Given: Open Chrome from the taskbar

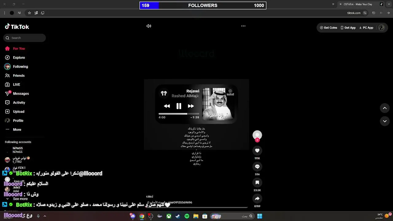Looking at the screenshot, I should [142, 216].
